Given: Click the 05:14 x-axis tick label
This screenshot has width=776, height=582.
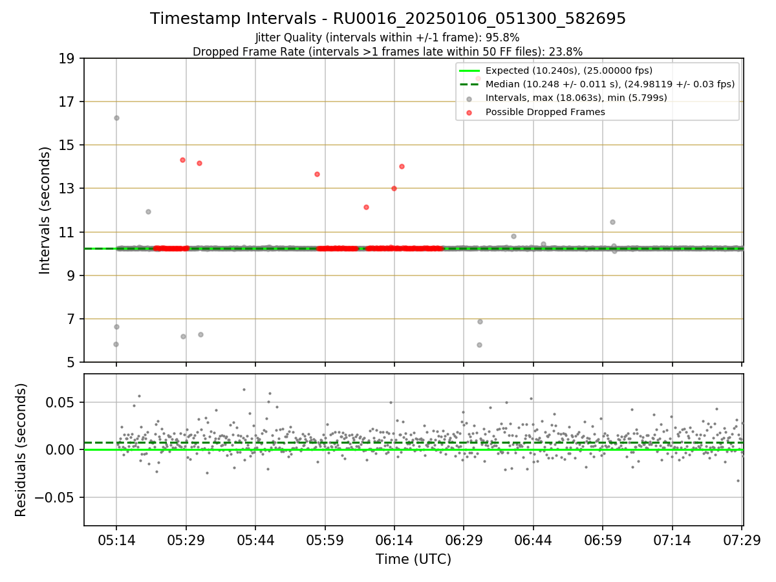Looking at the screenshot, I should coord(116,540).
